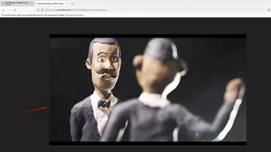The height and width of the screenshot is (152, 271).
Task: Click the red arrow annotation
Action: (x=34, y=110)
